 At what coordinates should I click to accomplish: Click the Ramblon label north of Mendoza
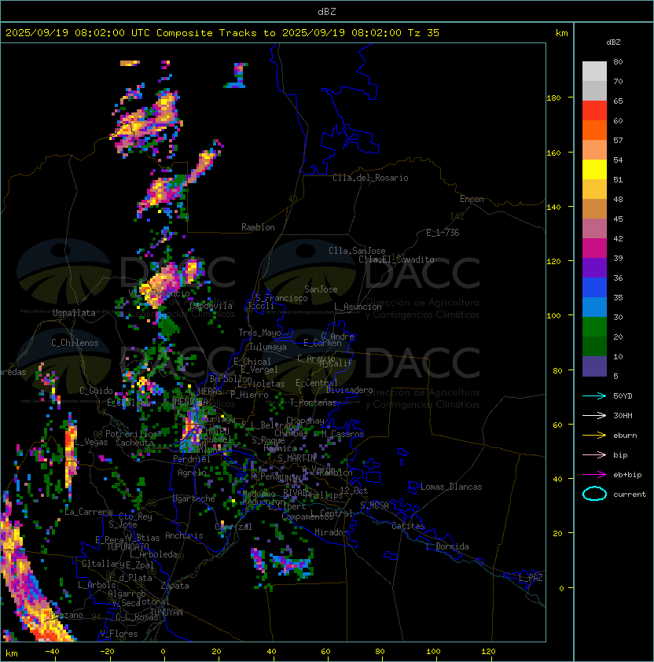pyautogui.click(x=258, y=227)
